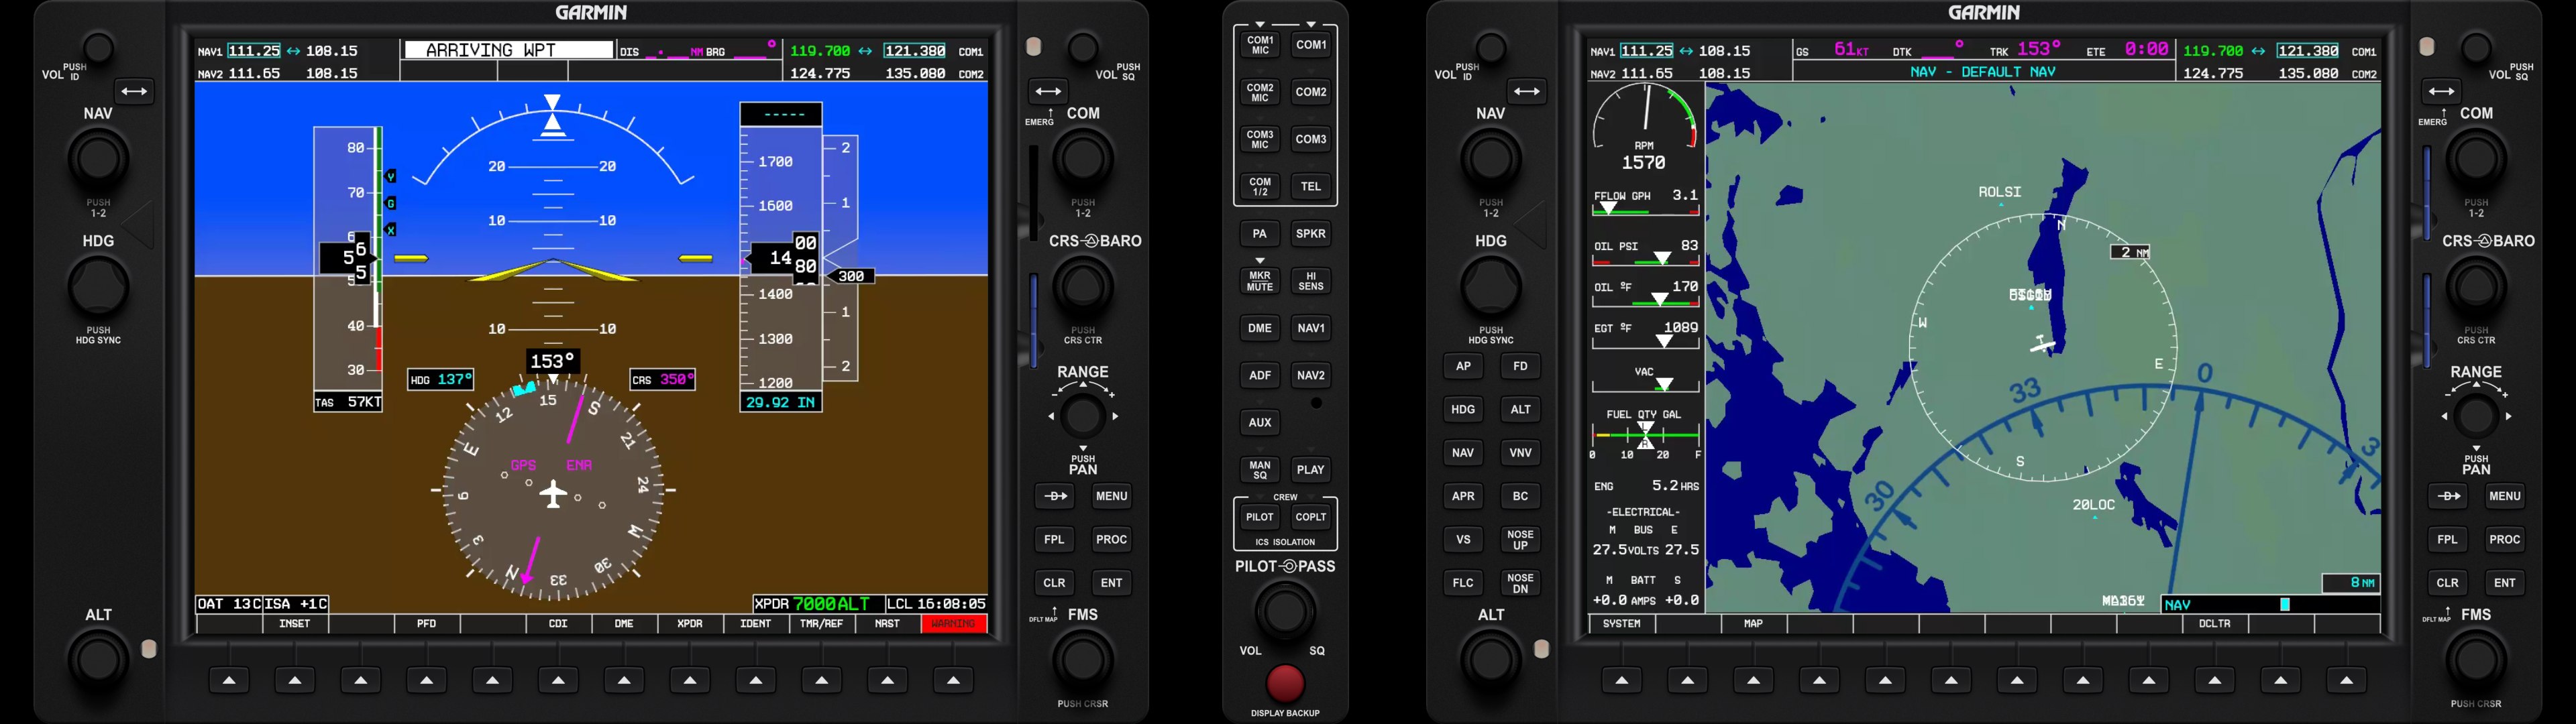Click the ROLSI waypoint on the map
2576x724 pixels.
point(2000,193)
